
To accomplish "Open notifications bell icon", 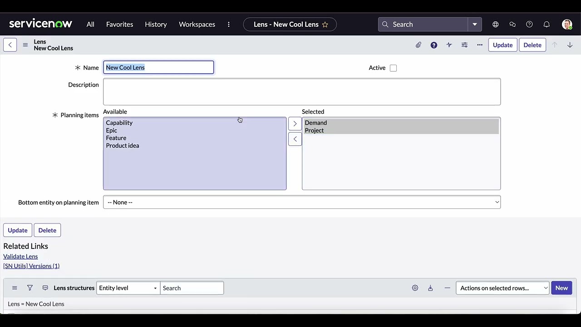I will pos(547,24).
